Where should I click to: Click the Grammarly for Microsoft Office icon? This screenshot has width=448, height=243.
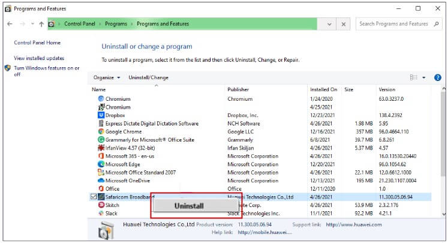point(101,140)
